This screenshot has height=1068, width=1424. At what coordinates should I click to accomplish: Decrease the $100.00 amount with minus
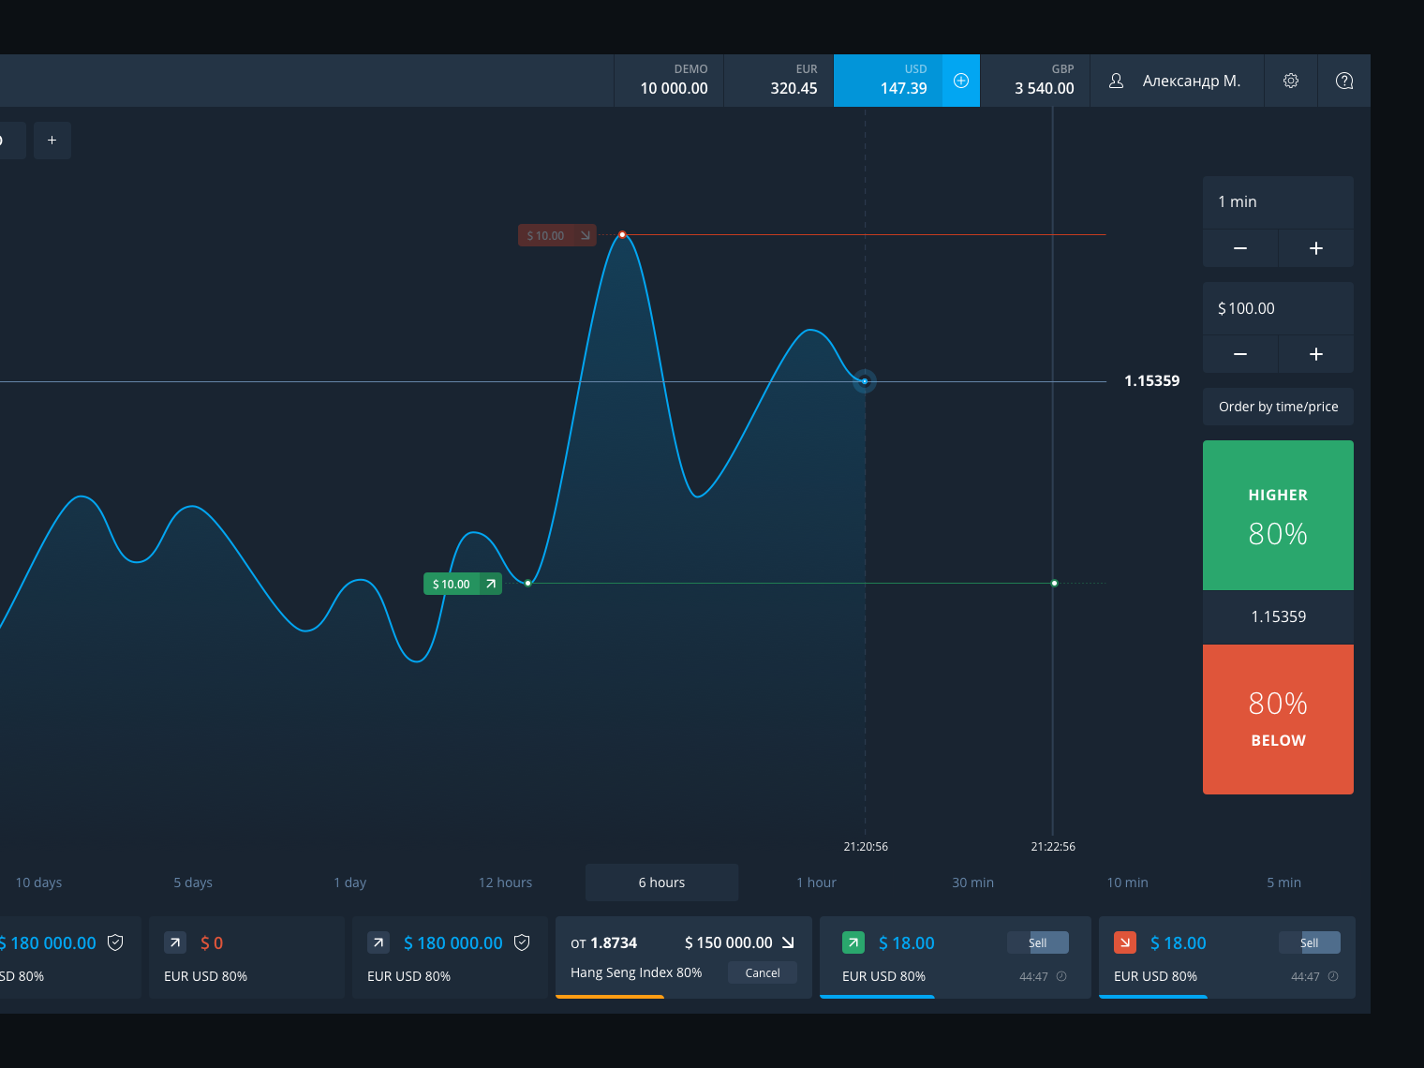tap(1240, 354)
